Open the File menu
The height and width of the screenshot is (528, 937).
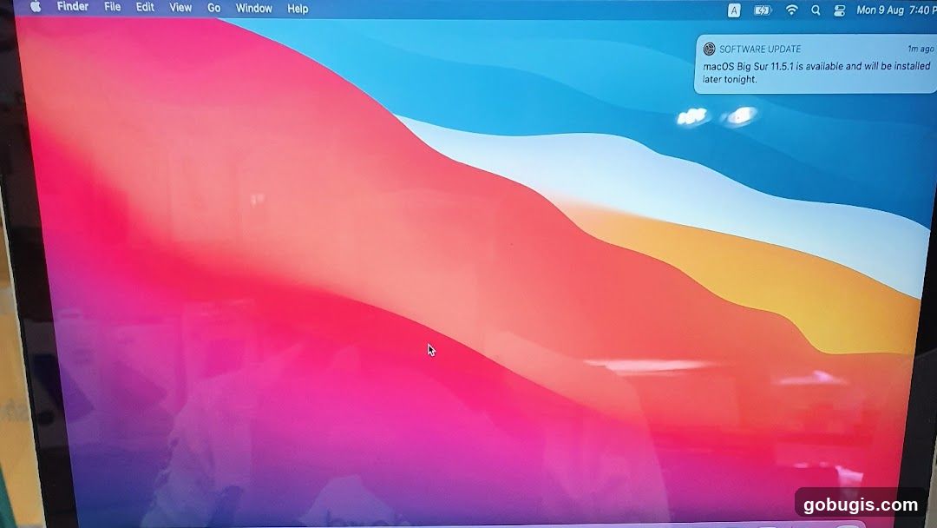(112, 7)
